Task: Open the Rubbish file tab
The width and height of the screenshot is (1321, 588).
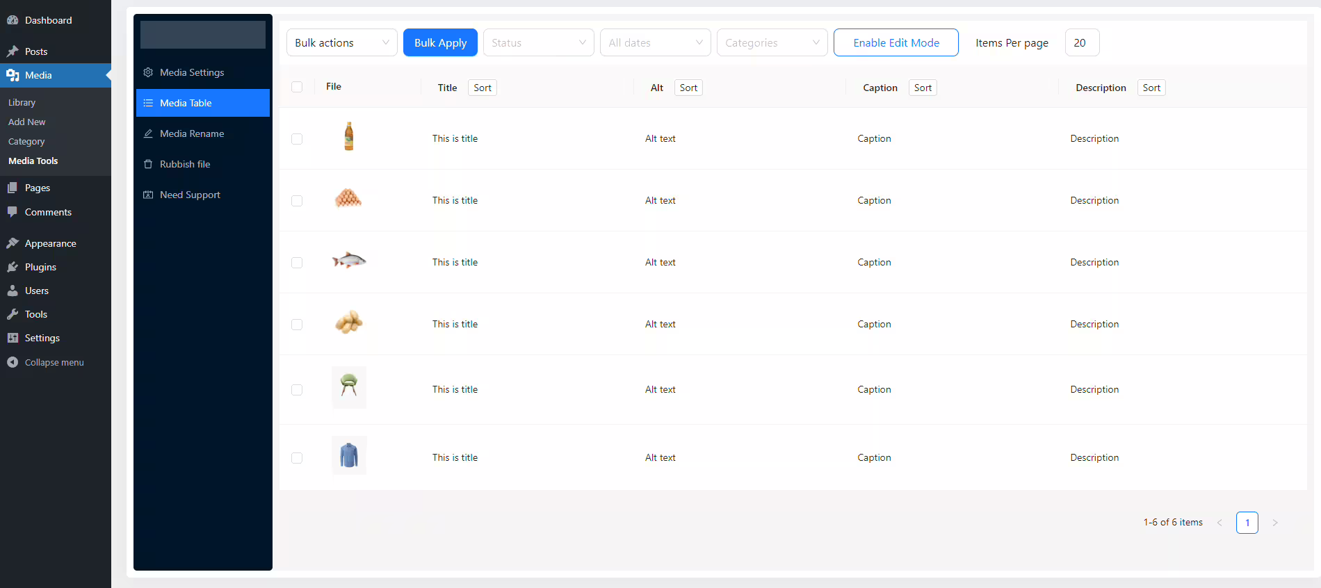Action: pos(203,164)
